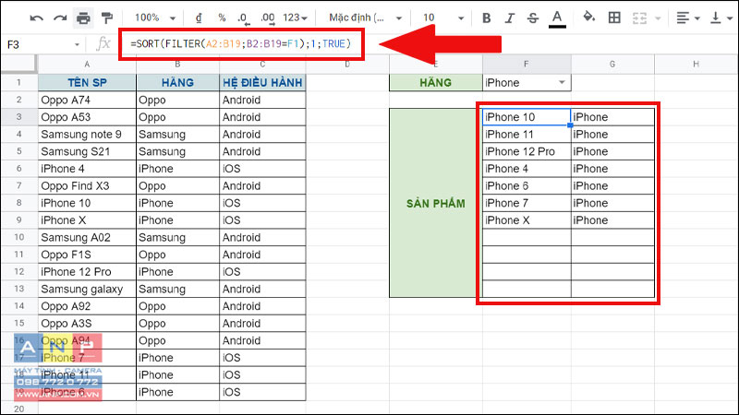Select cell iPhone 12 Pro in column A
This screenshot has height=415, width=739.
[x=87, y=271]
